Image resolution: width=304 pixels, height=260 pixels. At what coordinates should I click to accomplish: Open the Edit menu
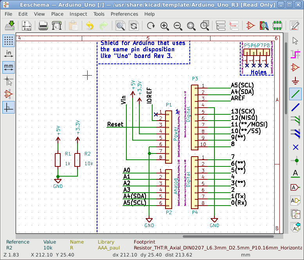[x=23, y=14]
